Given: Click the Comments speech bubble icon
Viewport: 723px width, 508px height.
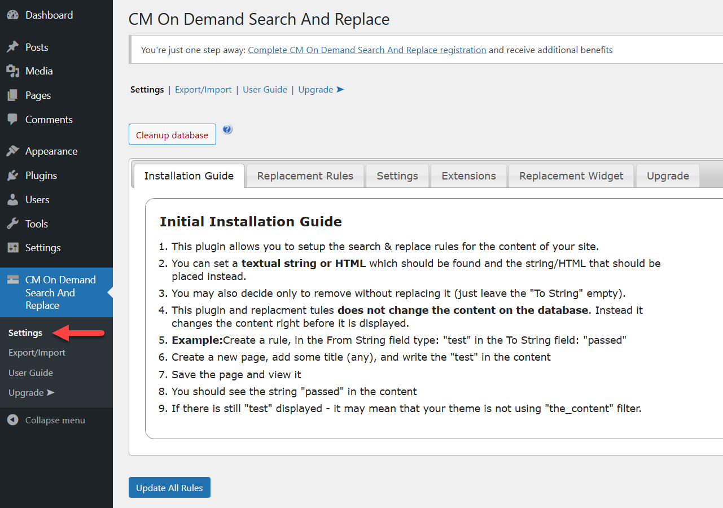Looking at the screenshot, I should 12,120.
